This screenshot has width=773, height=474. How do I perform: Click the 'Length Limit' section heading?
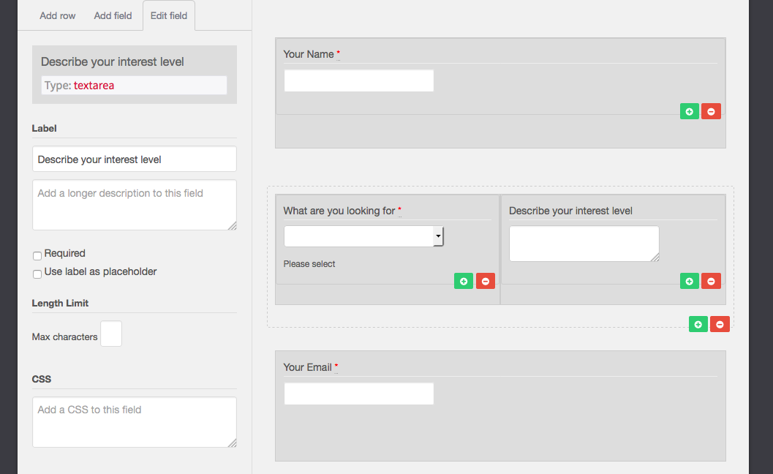(60, 304)
